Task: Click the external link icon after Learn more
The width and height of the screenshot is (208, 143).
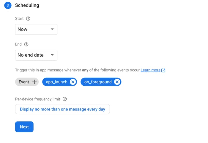Action: pyautogui.click(x=163, y=70)
